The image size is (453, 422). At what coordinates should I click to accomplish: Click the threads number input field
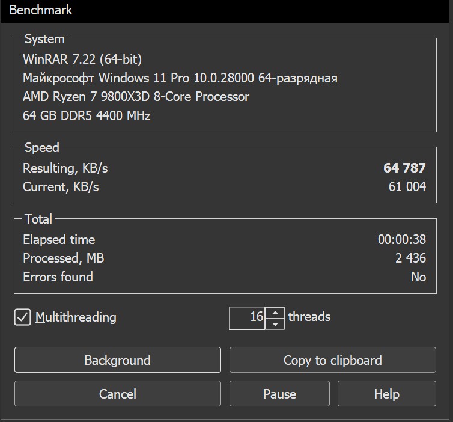(247, 318)
